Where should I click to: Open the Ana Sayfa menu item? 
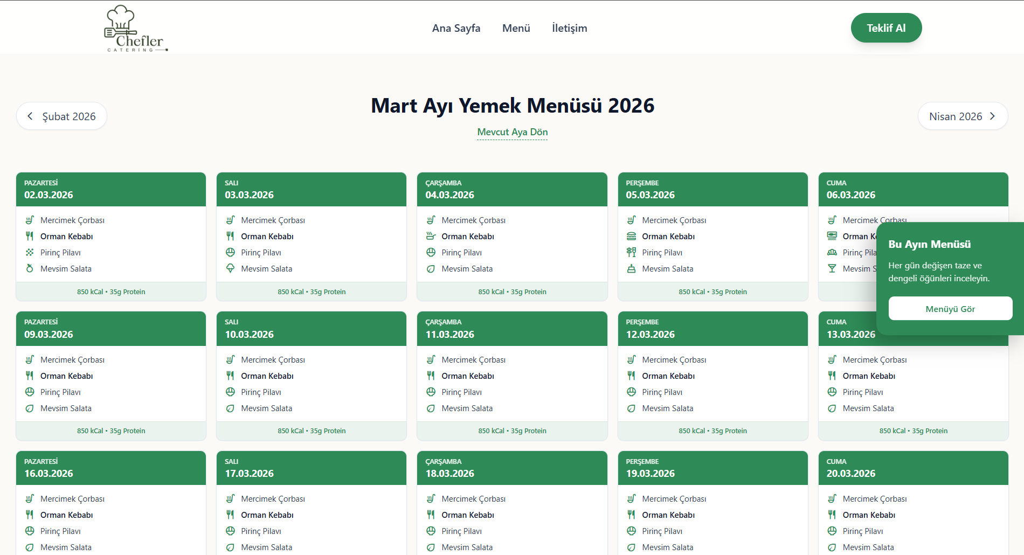tap(456, 28)
